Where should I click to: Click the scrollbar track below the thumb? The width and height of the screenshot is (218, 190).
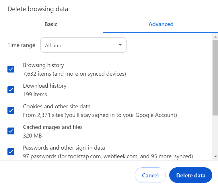(215, 135)
